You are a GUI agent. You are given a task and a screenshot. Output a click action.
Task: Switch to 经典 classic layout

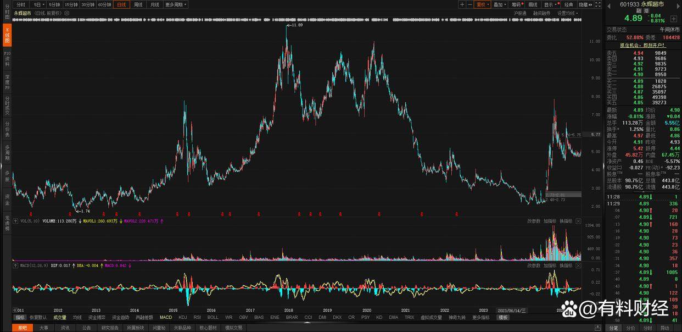coord(568,4)
